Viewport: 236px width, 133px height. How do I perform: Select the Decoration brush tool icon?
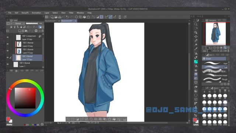pos(196,70)
